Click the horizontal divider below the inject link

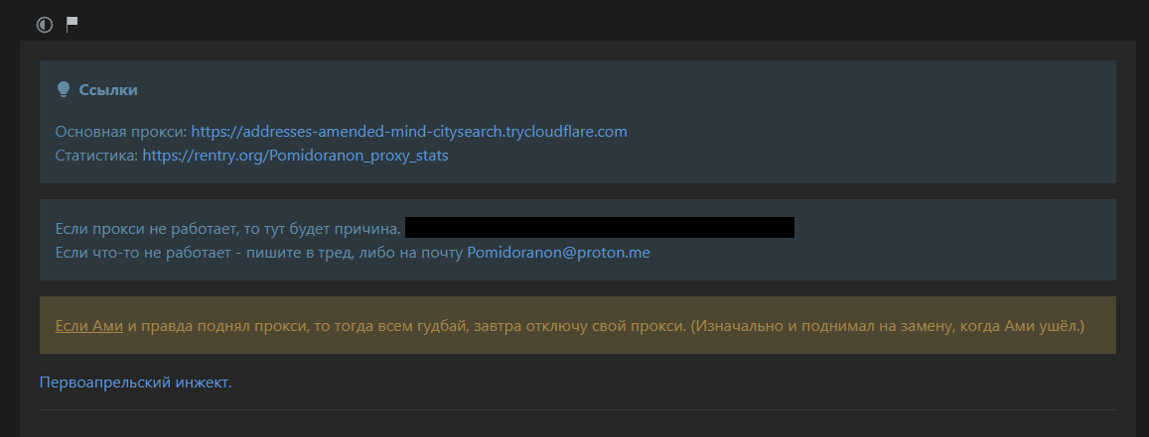(577, 410)
